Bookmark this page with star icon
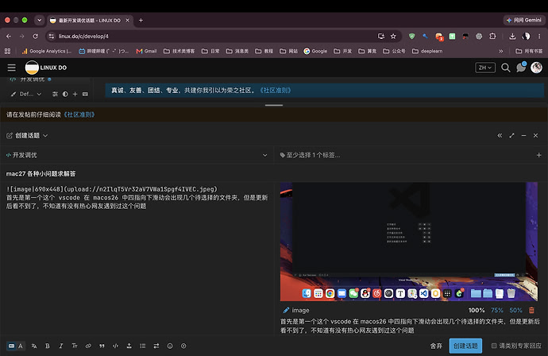The height and width of the screenshot is (356, 548). coord(393,37)
